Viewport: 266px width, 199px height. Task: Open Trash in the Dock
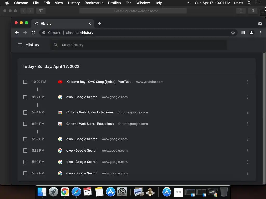coord(224,192)
